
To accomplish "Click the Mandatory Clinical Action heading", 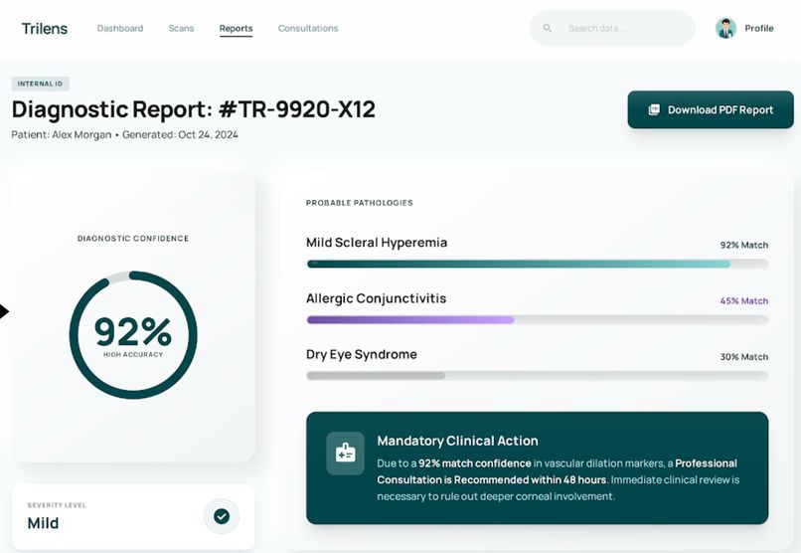I will 458,441.
